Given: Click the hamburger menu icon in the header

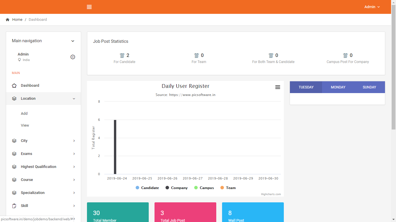Looking at the screenshot, I should pos(89,7).
